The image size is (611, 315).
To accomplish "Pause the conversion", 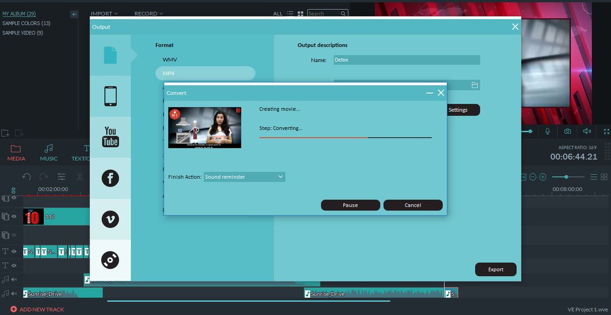I will point(350,205).
